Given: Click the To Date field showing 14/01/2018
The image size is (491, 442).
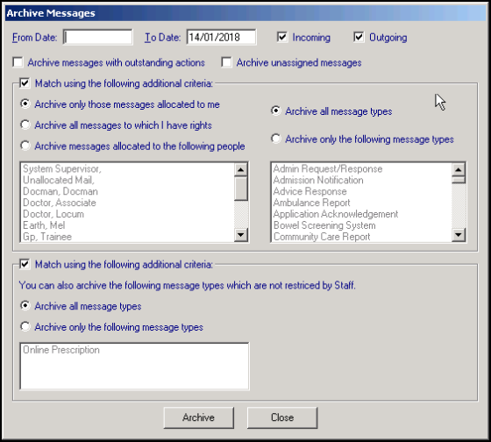Looking at the screenshot, I should [x=221, y=38].
